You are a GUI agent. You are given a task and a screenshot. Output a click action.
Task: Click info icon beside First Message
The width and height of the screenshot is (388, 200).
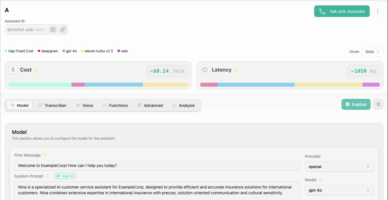pos(45,155)
